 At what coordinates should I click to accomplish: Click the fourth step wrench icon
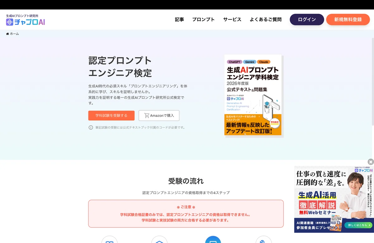tap(263, 241)
